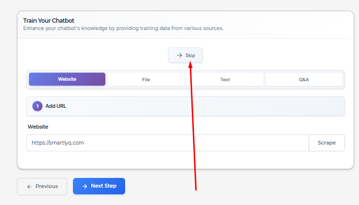
Task: Proceed with the blue Next Step button
Action: tap(99, 186)
